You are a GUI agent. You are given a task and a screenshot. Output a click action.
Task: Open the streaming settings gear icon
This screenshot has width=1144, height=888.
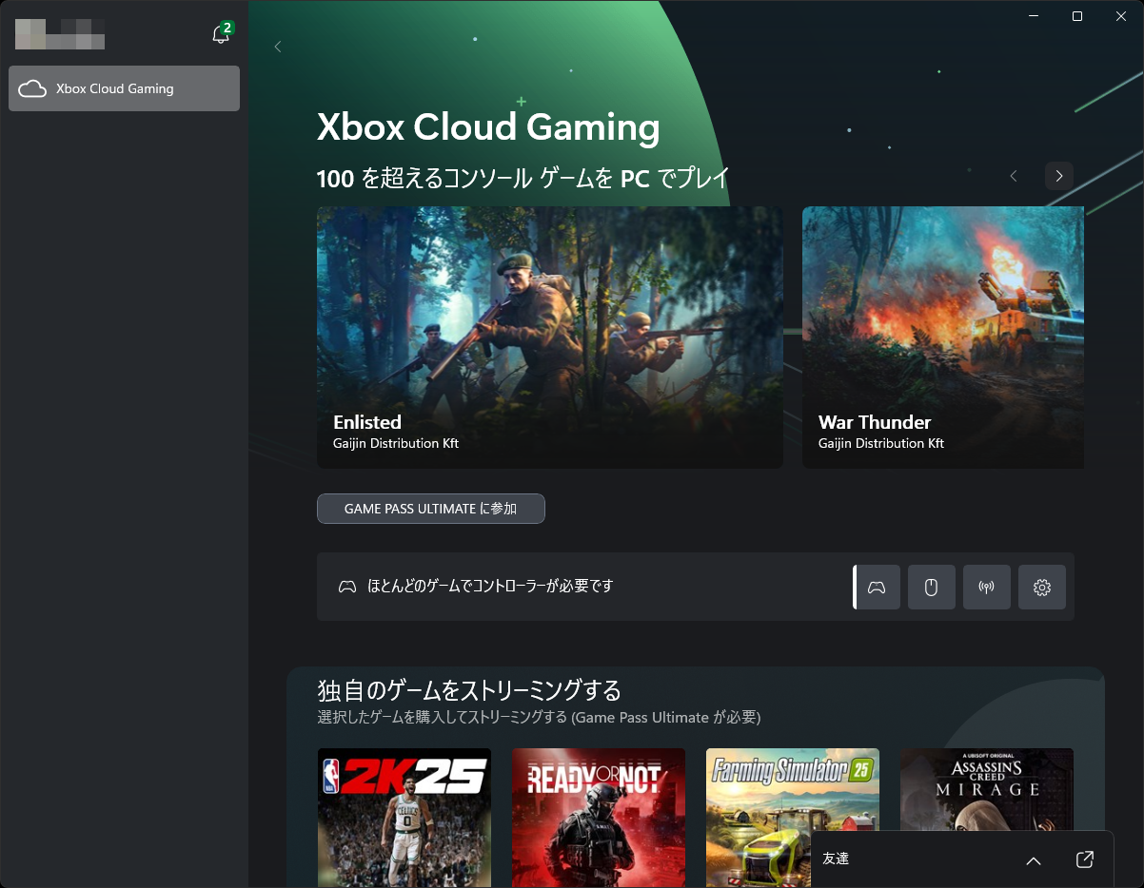click(1041, 587)
